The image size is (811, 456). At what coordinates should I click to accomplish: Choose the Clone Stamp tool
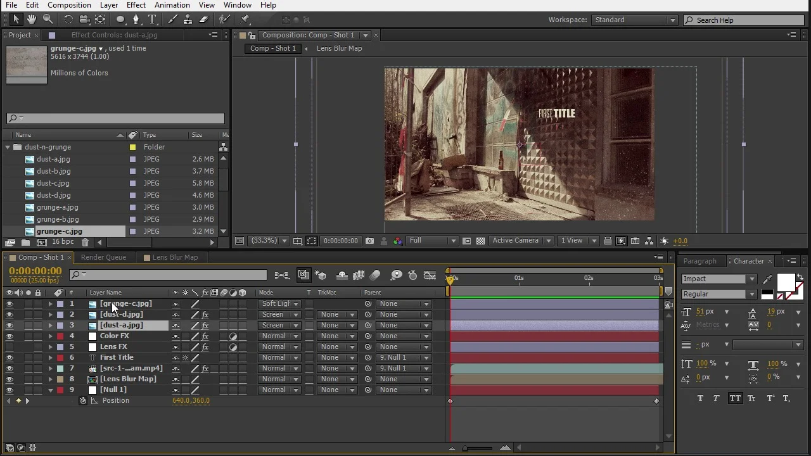(188, 20)
